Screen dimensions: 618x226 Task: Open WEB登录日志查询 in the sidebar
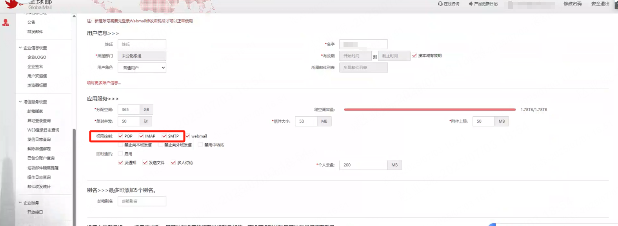[x=43, y=130]
